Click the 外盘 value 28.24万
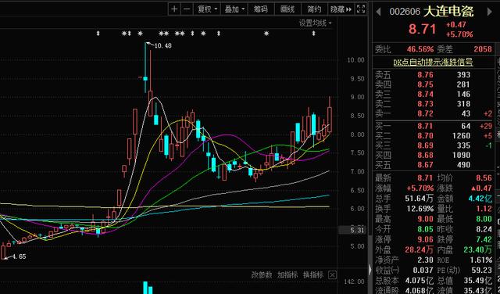 click(x=419, y=249)
